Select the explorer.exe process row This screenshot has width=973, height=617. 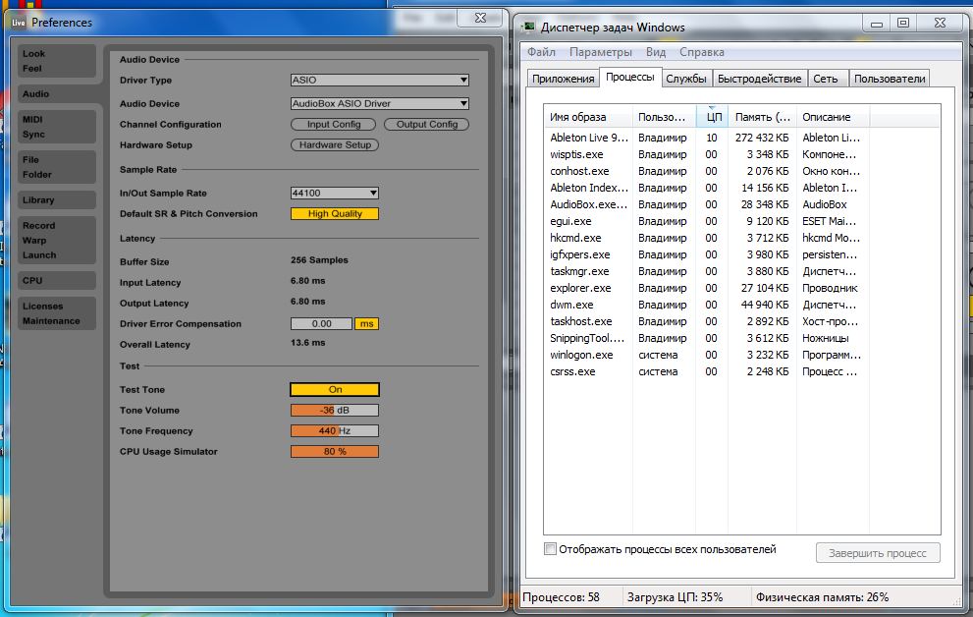[x=742, y=289]
